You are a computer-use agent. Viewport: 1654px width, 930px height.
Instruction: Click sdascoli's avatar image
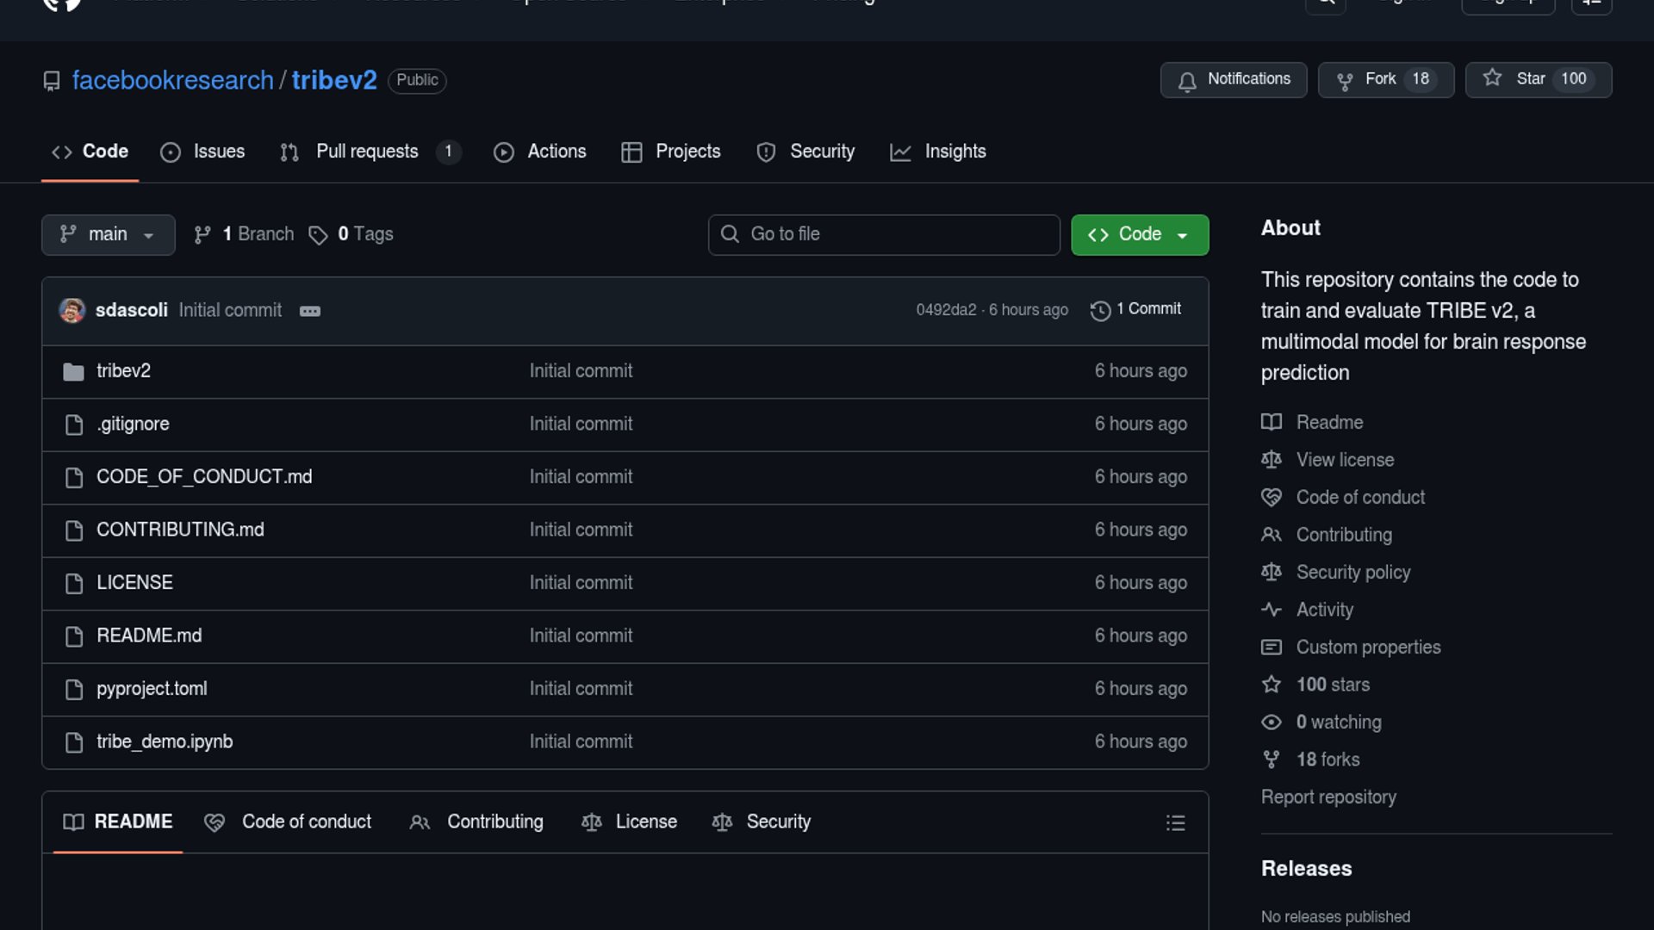[72, 310]
